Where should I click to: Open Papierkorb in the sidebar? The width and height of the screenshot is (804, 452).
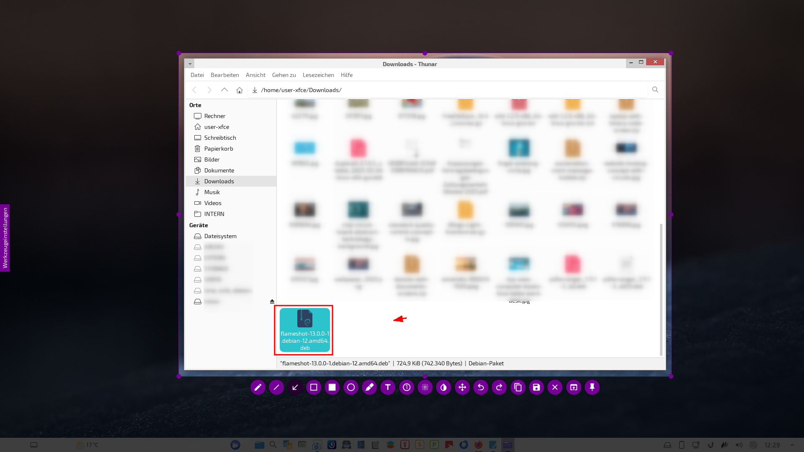(x=231, y=149)
